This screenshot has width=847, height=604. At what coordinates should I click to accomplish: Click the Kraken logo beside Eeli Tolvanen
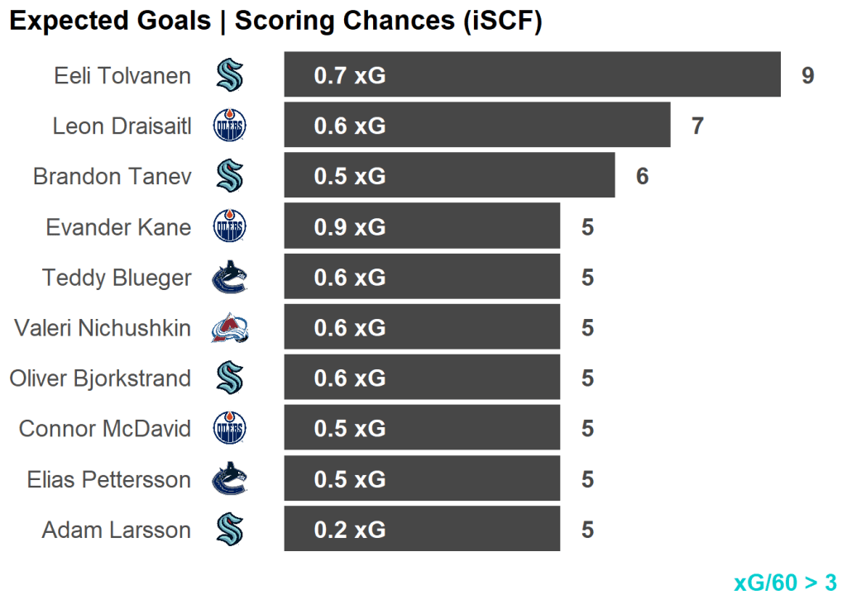(x=229, y=75)
